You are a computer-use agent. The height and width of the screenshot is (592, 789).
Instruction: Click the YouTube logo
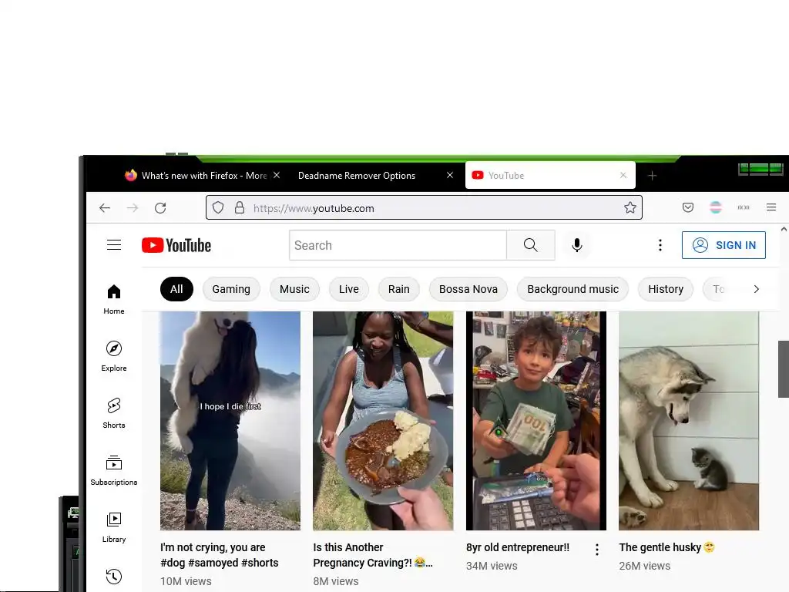point(176,245)
